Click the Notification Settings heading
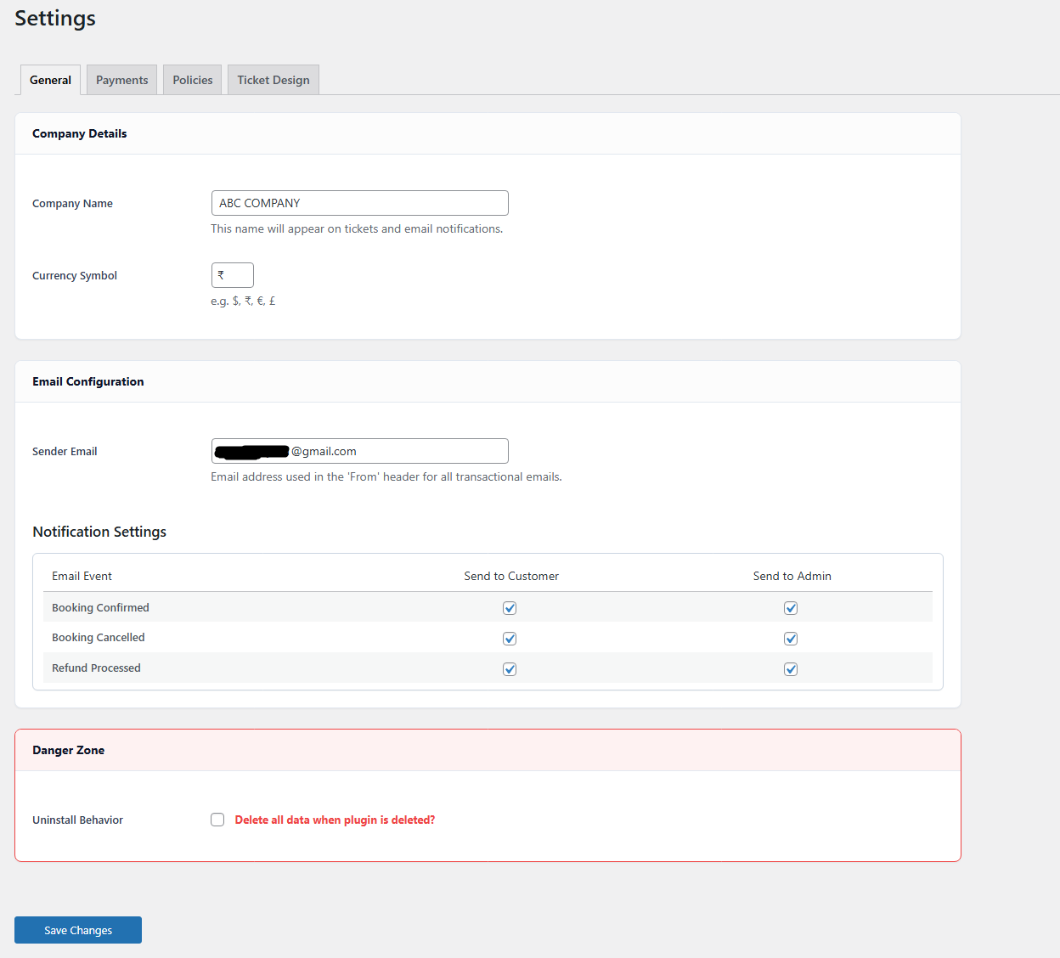Viewport: 1060px width, 958px height. click(x=99, y=531)
